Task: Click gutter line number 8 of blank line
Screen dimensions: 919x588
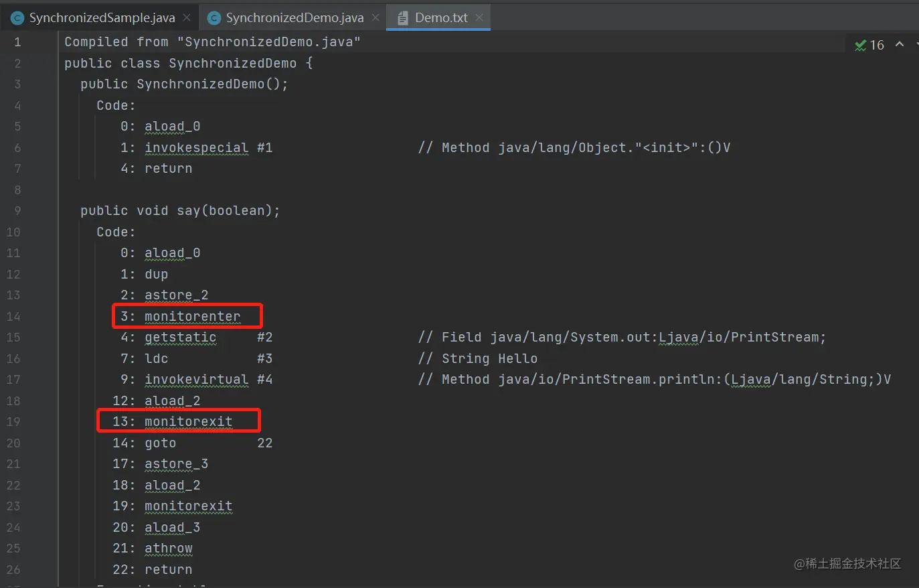Action: tap(17, 190)
